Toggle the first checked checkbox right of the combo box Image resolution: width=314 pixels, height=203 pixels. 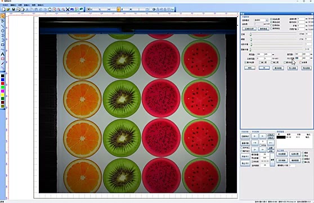[271, 19]
